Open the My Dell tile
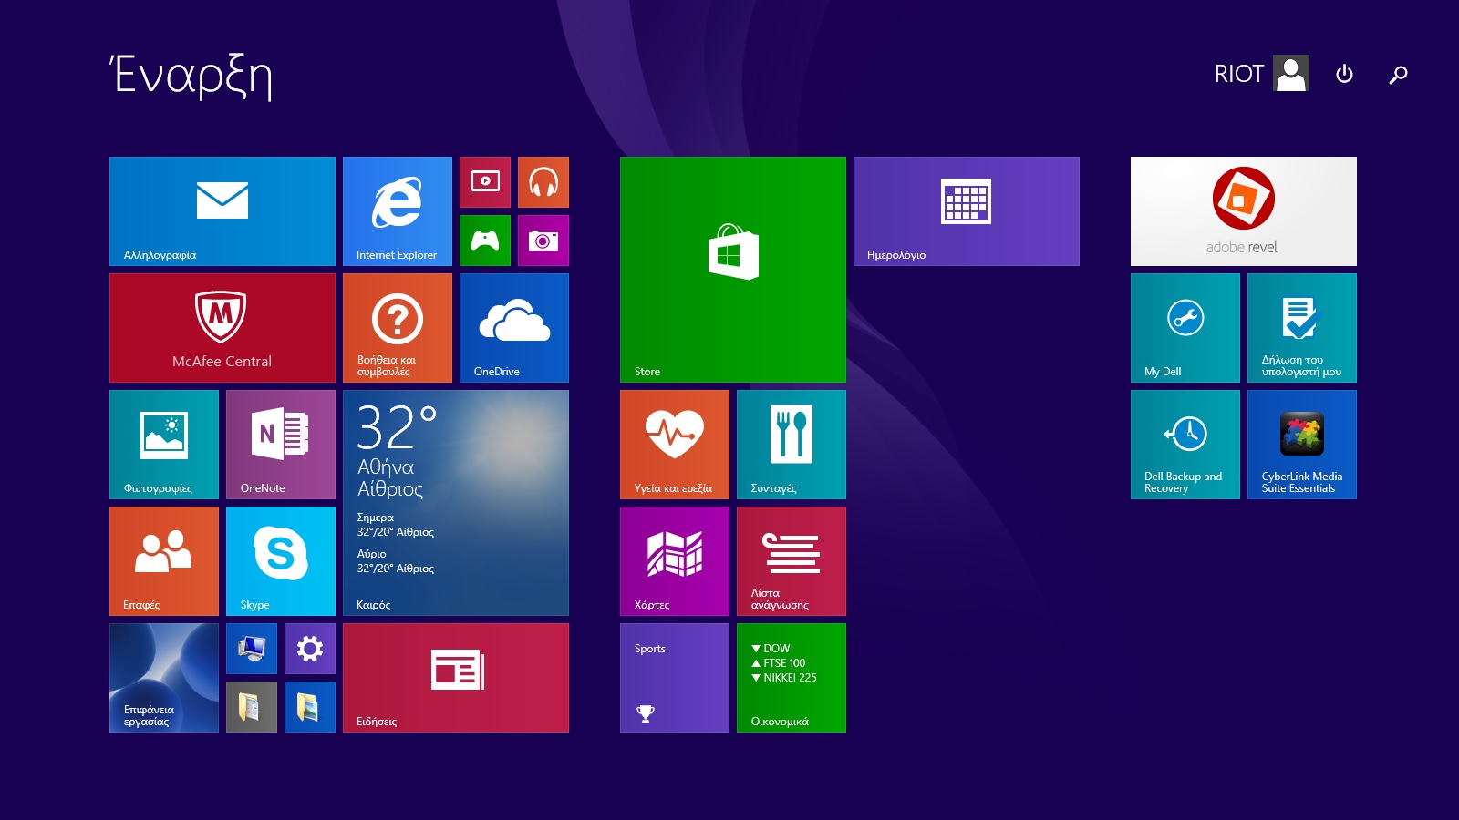The width and height of the screenshot is (1459, 820). [1185, 328]
